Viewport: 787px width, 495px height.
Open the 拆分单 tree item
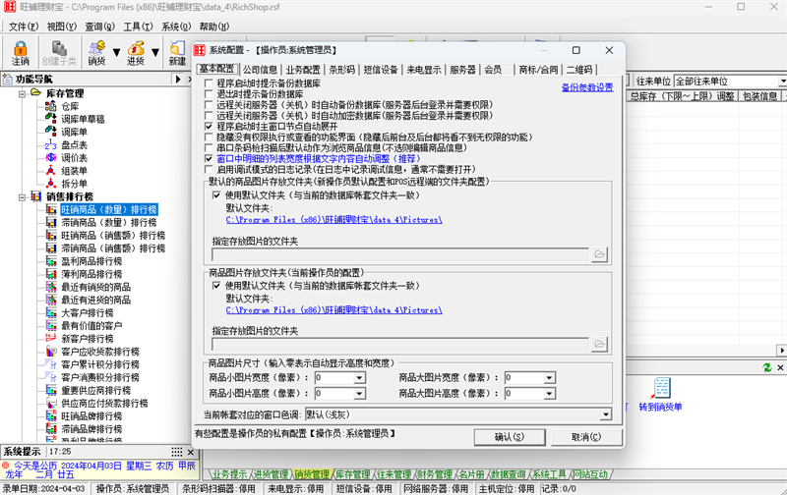pyautogui.click(x=75, y=184)
